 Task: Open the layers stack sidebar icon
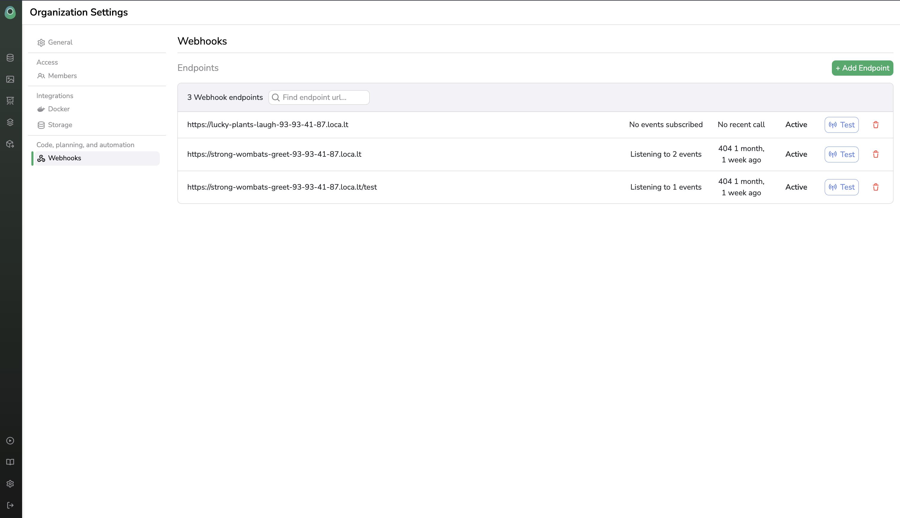[x=10, y=122]
